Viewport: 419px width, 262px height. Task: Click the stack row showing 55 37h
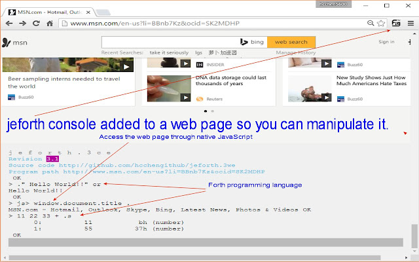click(x=109, y=229)
